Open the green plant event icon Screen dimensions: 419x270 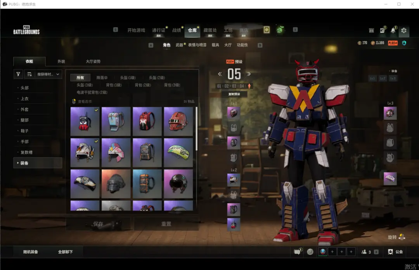point(280,29)
